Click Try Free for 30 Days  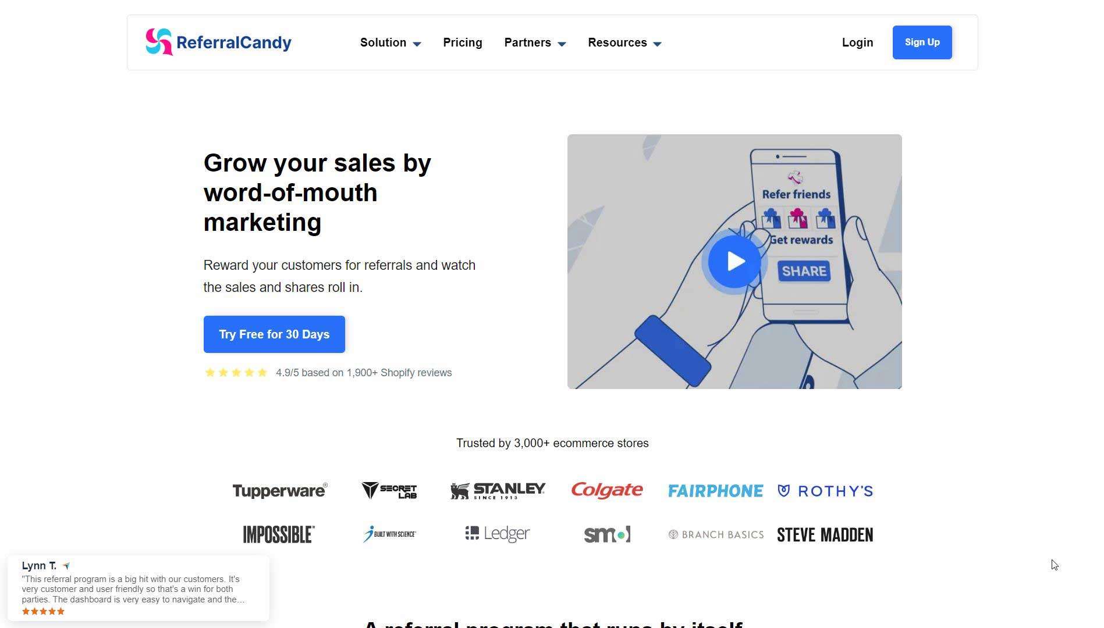(x=274, y=334)
